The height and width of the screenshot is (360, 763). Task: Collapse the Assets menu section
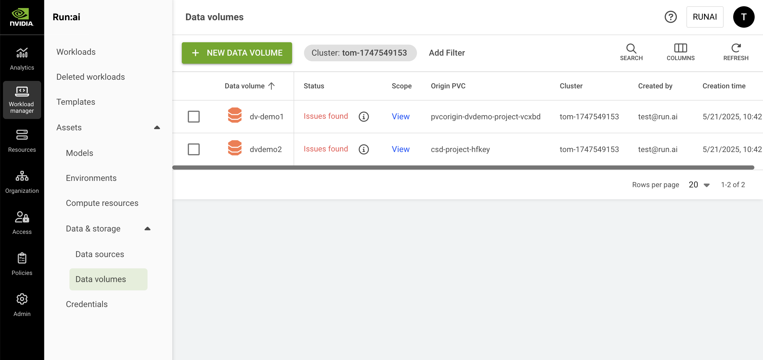[x=157, y=128]
